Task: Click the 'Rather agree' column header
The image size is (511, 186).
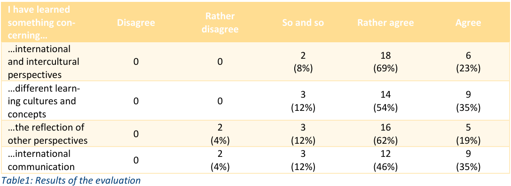Action: point(385,23)
